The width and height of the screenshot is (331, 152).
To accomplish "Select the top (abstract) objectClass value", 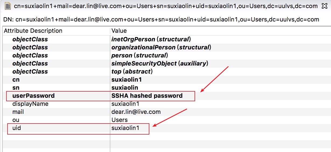I will pos(132,71).
